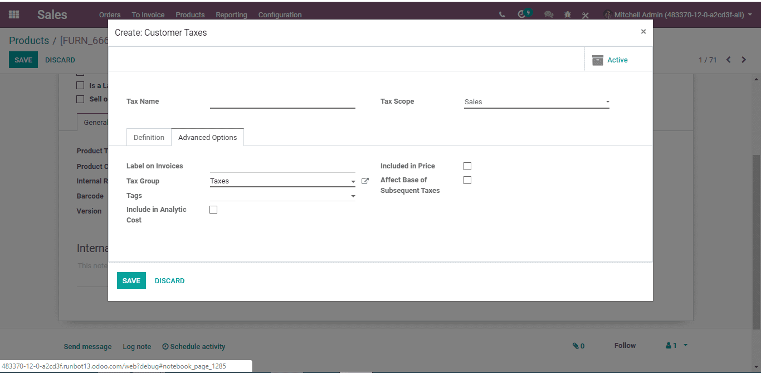Click the attachments paperclip count
The image size is (761, 373).
(x=578, y=346)
